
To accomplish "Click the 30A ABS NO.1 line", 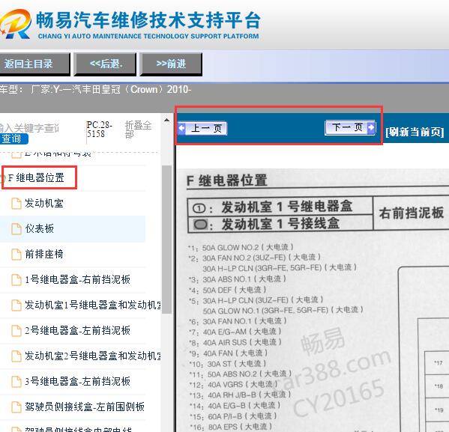I will [237, 279].
